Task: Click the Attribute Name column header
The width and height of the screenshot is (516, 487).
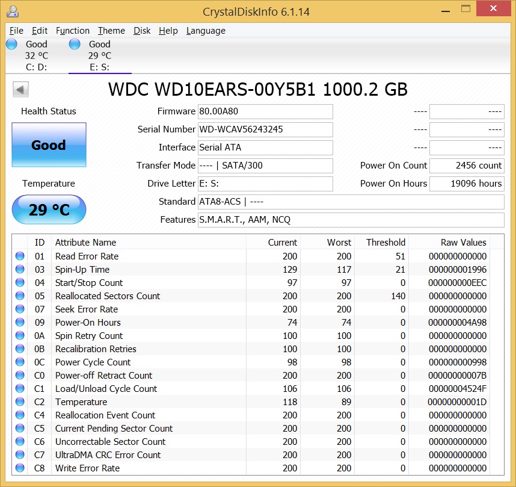Action: [x=149, y=242]
